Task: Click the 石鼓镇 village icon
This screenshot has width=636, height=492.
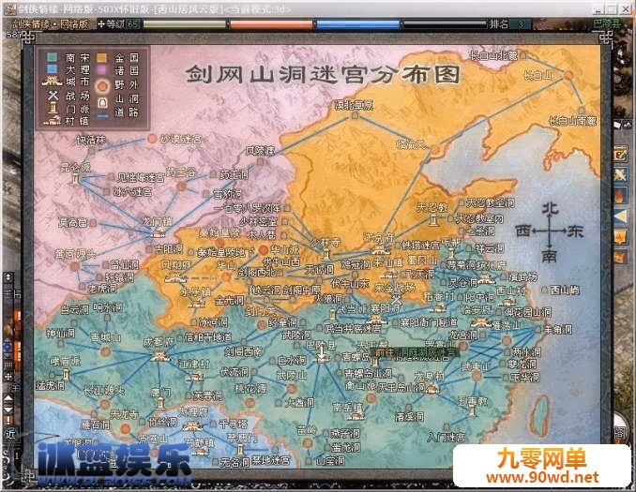Action: point(198,449)
